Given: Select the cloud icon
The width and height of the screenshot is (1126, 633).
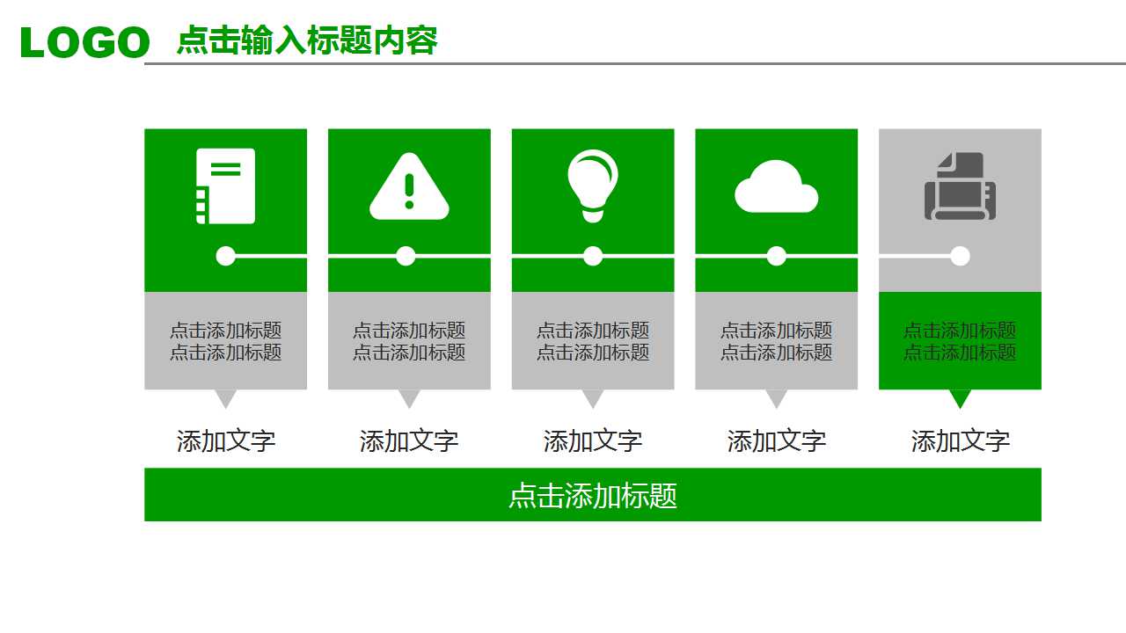Looking at the screenshot, I should 775,186.
